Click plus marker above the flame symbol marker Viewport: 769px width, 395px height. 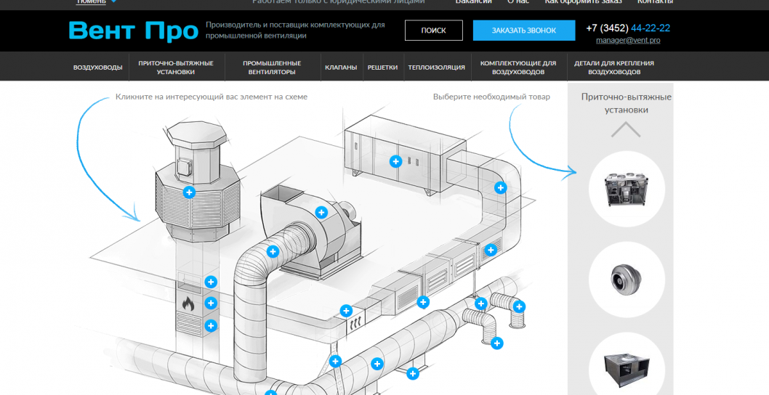[x=211, y=282]
